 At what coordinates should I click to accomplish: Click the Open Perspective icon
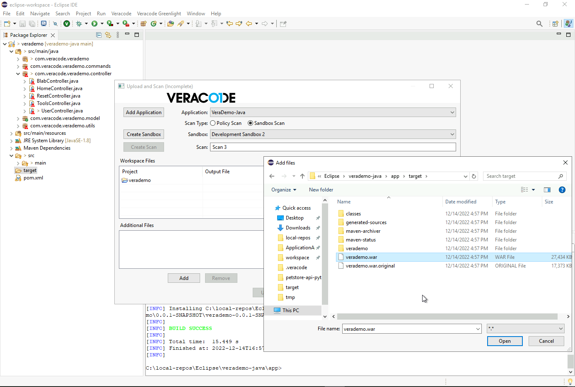(x=556, y=24)
